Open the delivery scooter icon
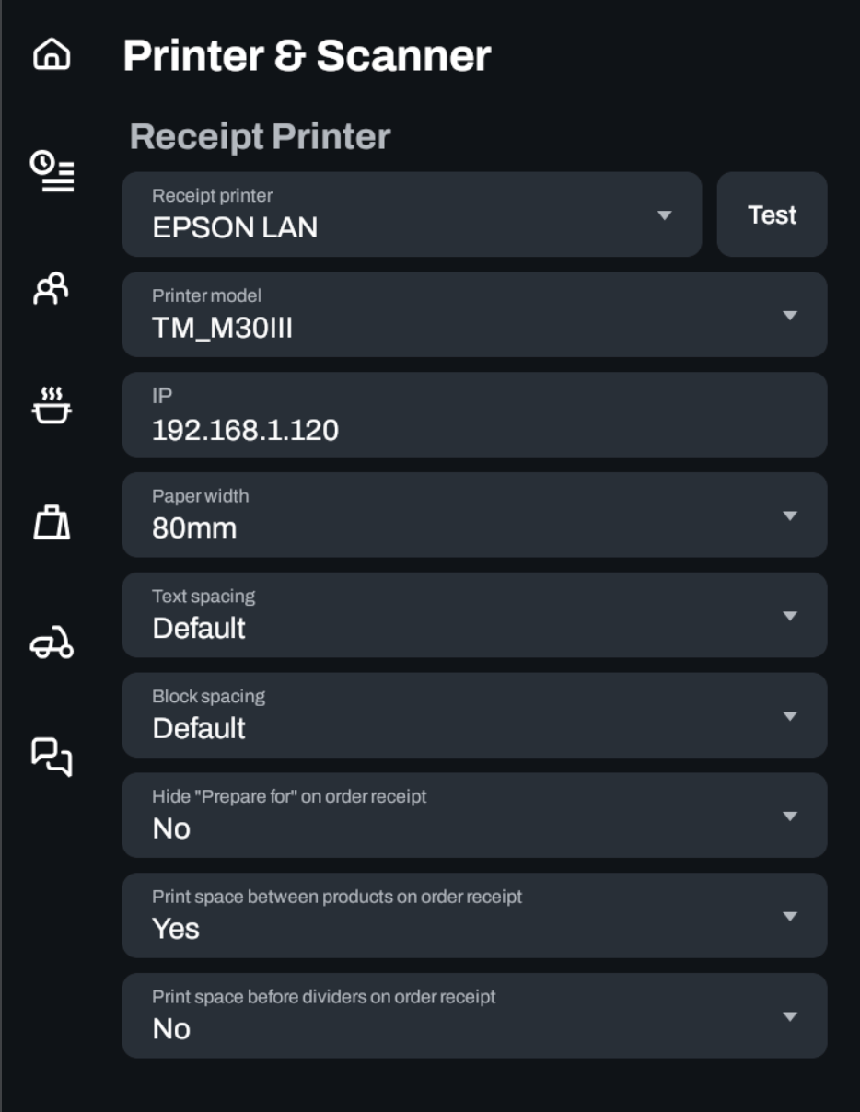This screenshot has height=1112, width=860. tap(52, 643)
